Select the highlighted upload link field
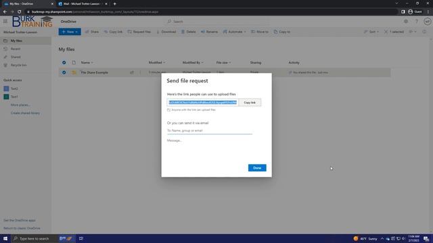 point(203,103)
